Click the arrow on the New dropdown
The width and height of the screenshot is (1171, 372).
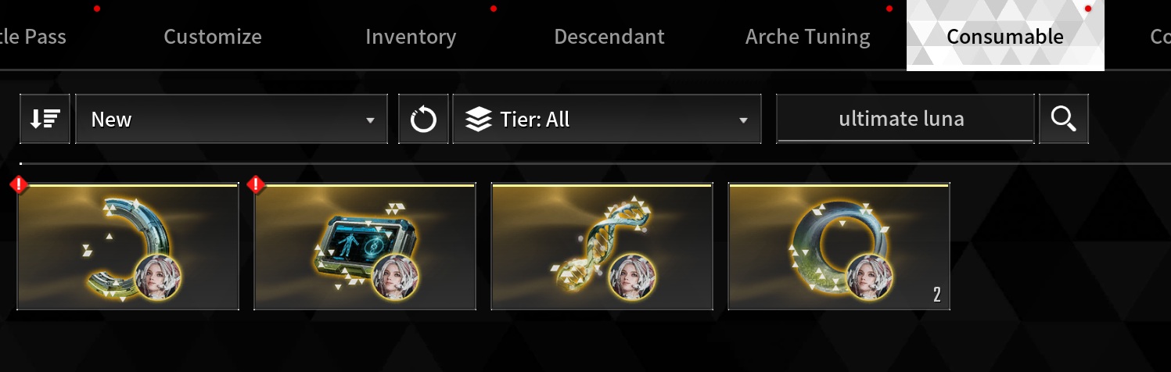(x=370, y=120)
